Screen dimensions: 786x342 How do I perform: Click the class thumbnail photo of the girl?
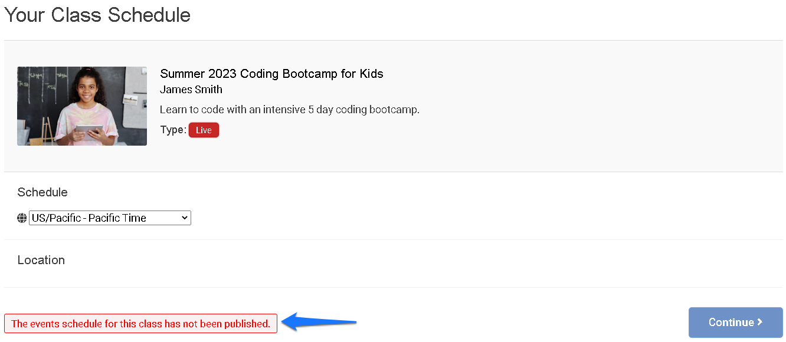tap(82, 106)
